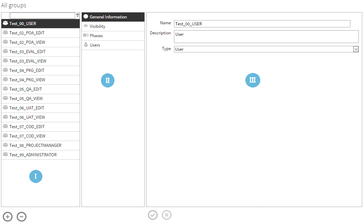Click the funnel filter icon in search box

pos(77,15)
